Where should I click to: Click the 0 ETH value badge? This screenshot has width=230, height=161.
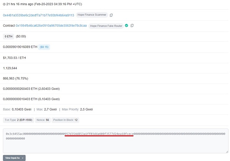click(x=8, y=36)
